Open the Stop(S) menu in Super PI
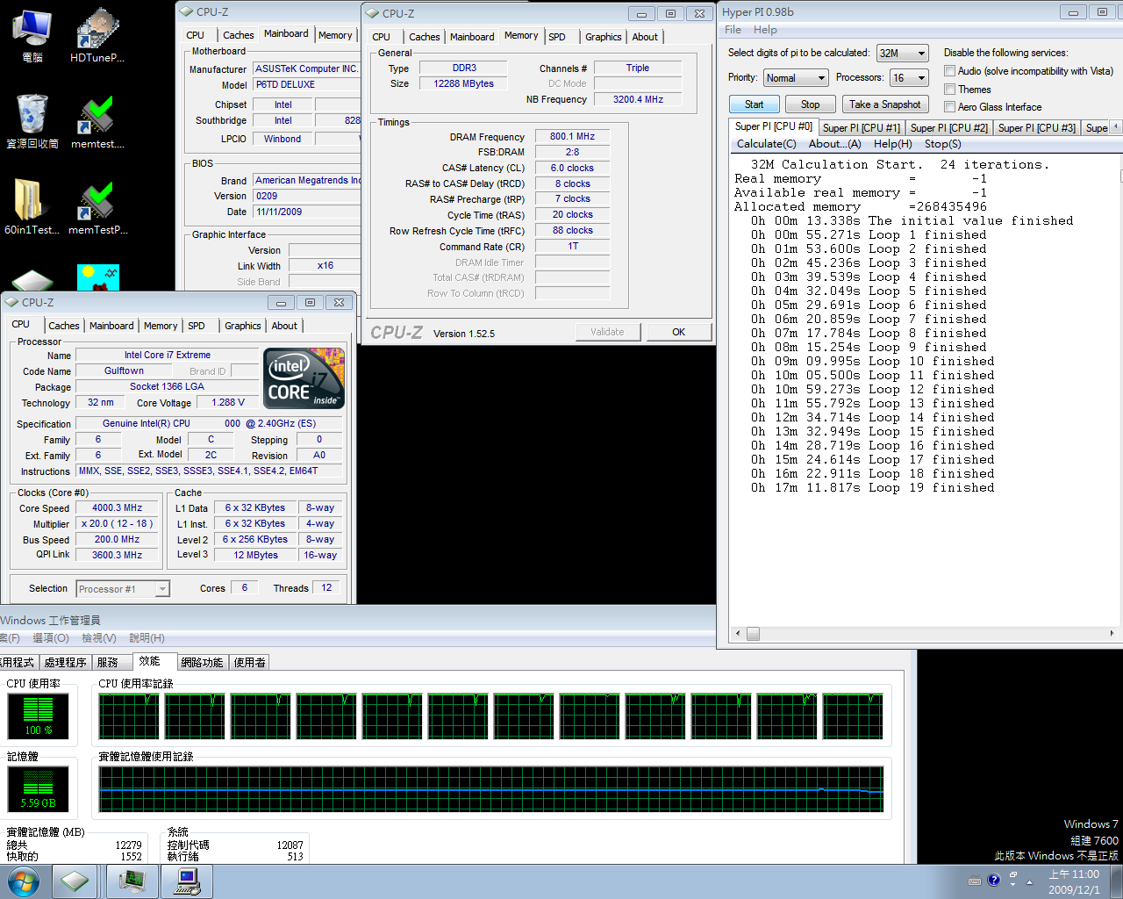1123x899 pixels. pyautogui.click(x=942, y=144)
